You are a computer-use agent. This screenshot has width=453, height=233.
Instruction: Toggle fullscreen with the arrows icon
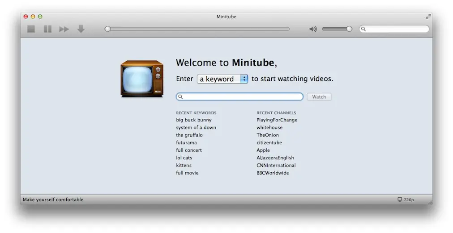[428, 17]
